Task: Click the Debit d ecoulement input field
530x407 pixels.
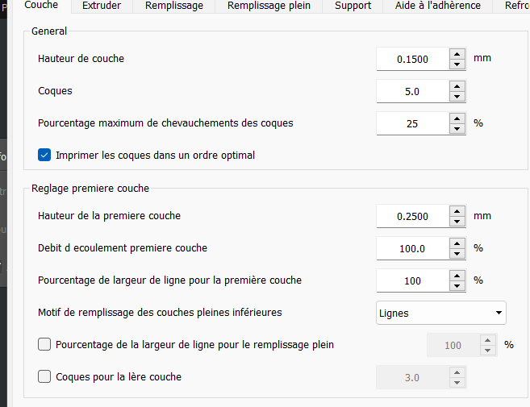Action: (412, 248)
